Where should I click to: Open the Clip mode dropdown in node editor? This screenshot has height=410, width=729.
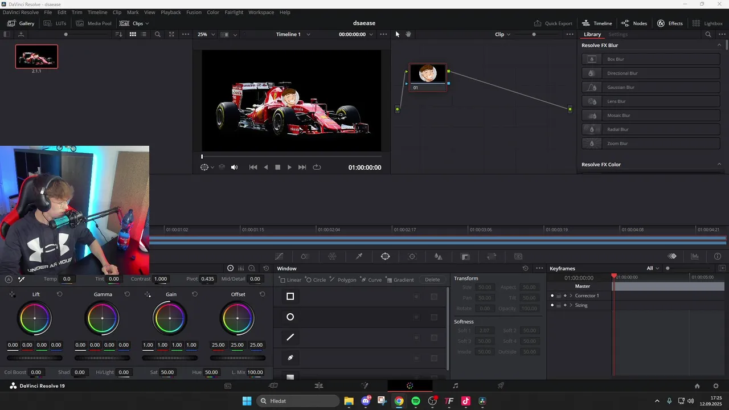click(x=502, y=34)
